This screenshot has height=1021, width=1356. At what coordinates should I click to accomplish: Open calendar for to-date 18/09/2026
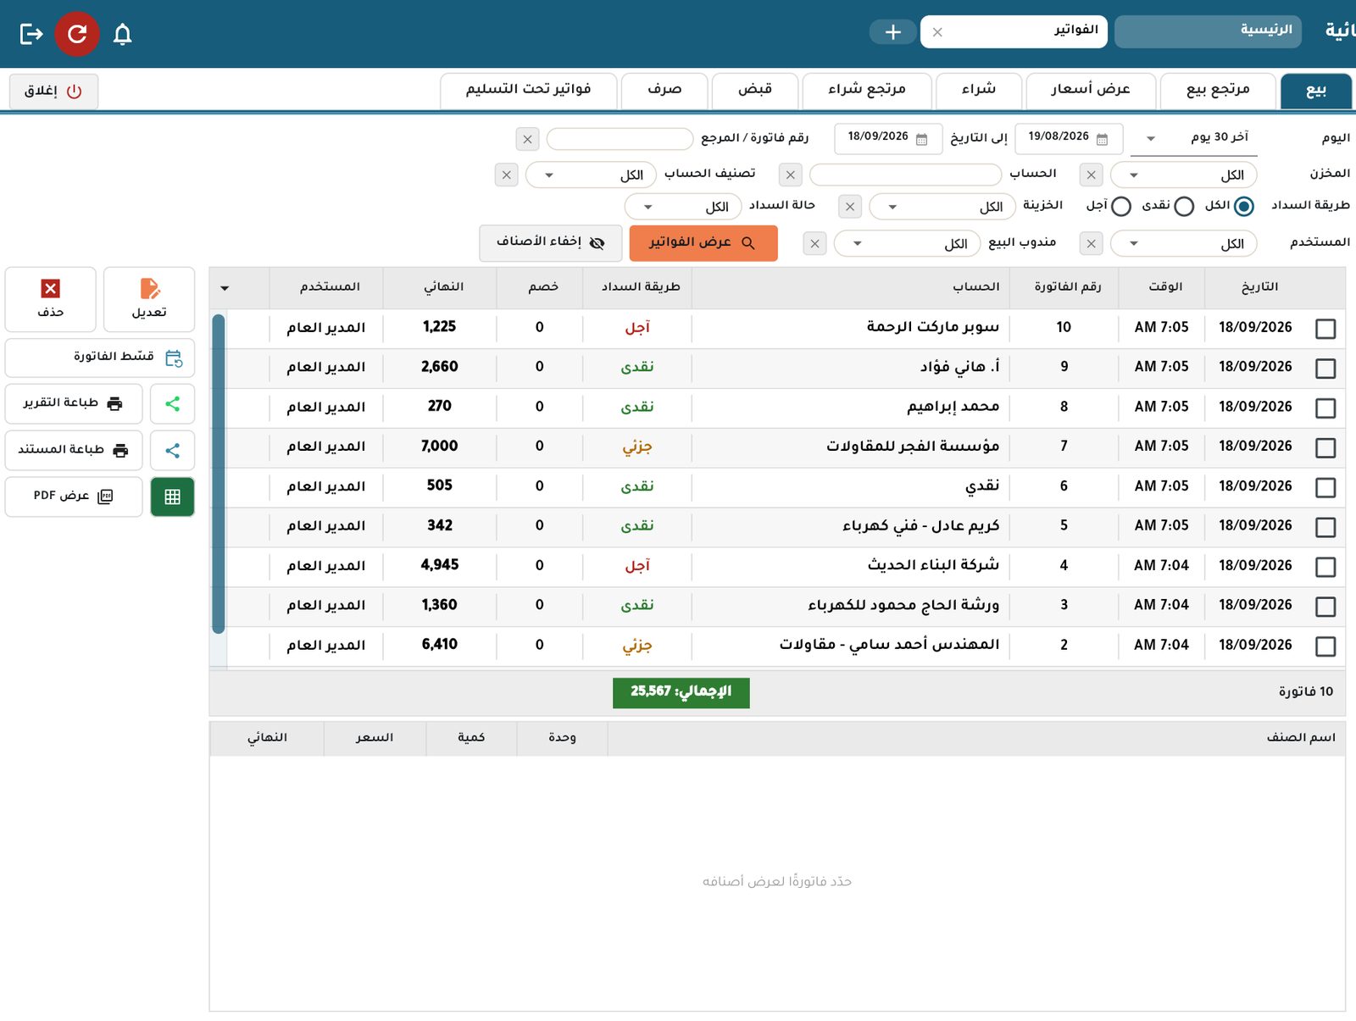pyautogui.click(x=922, y=138)
